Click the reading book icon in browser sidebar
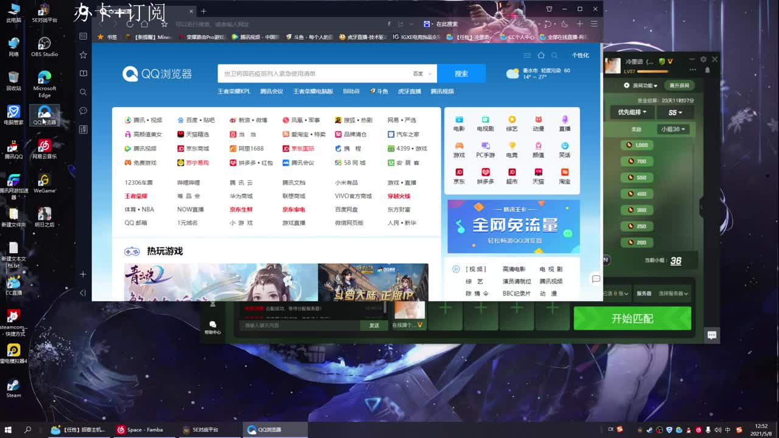 (x=83, y=74)
